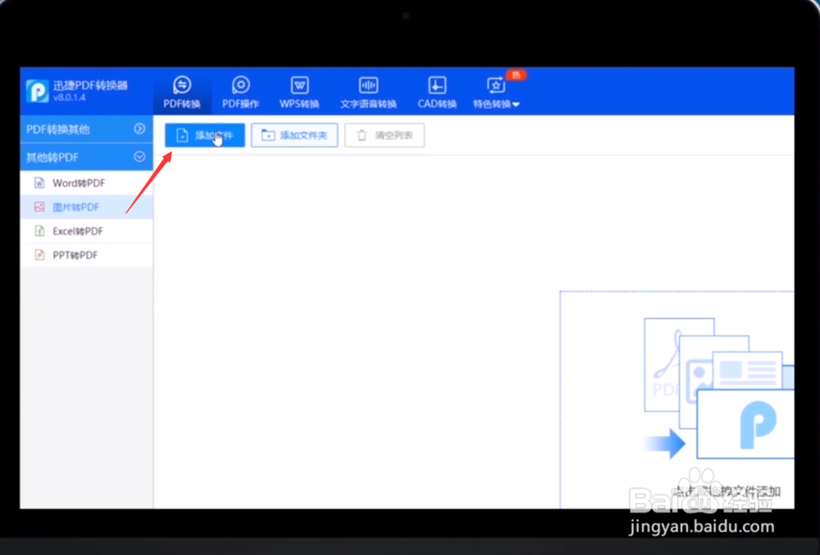Select Word转PDF in the sidebar

[x=86, y=183]
